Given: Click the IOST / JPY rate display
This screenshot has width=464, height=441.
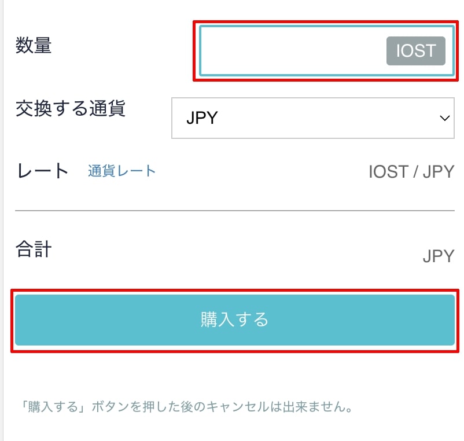Looking at the screenshot, I should click(x=411, y=171).
